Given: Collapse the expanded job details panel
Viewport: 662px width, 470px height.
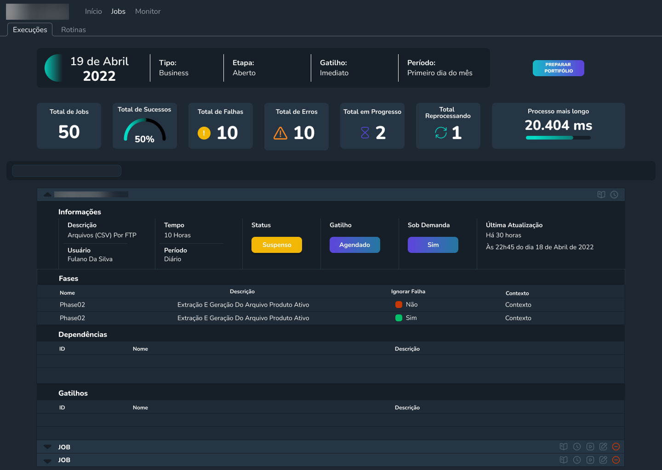Looking at the screenshot, I should tap(47, 195).
